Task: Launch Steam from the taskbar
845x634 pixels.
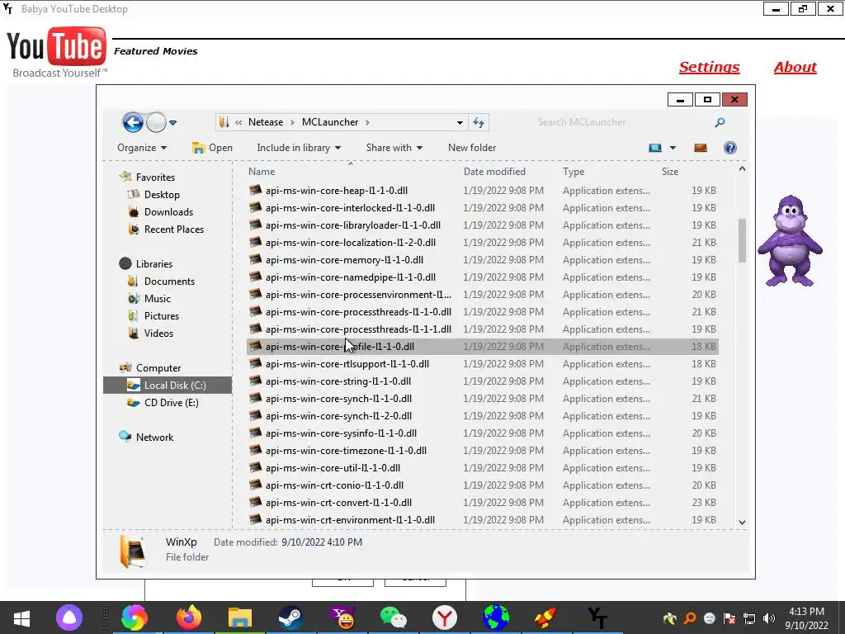Action: coord(291,617)
